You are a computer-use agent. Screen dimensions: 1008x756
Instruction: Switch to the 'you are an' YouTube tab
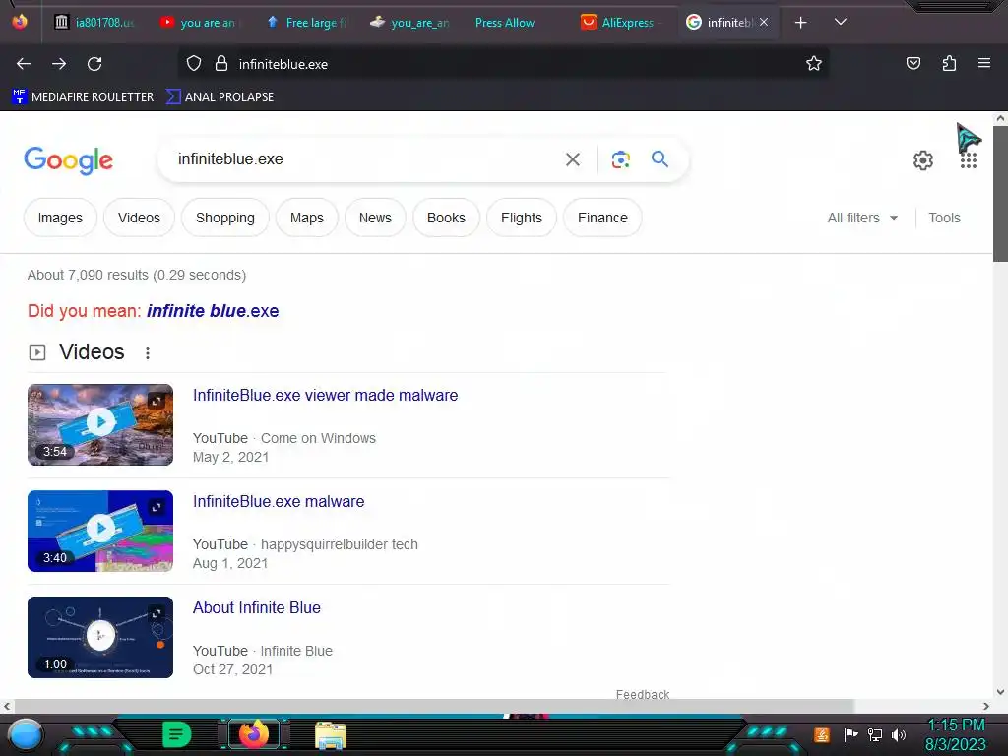pos(199,23)
